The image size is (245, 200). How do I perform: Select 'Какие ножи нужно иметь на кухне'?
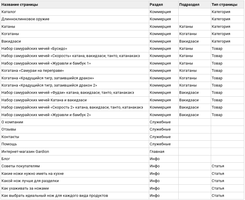[75, 174]
